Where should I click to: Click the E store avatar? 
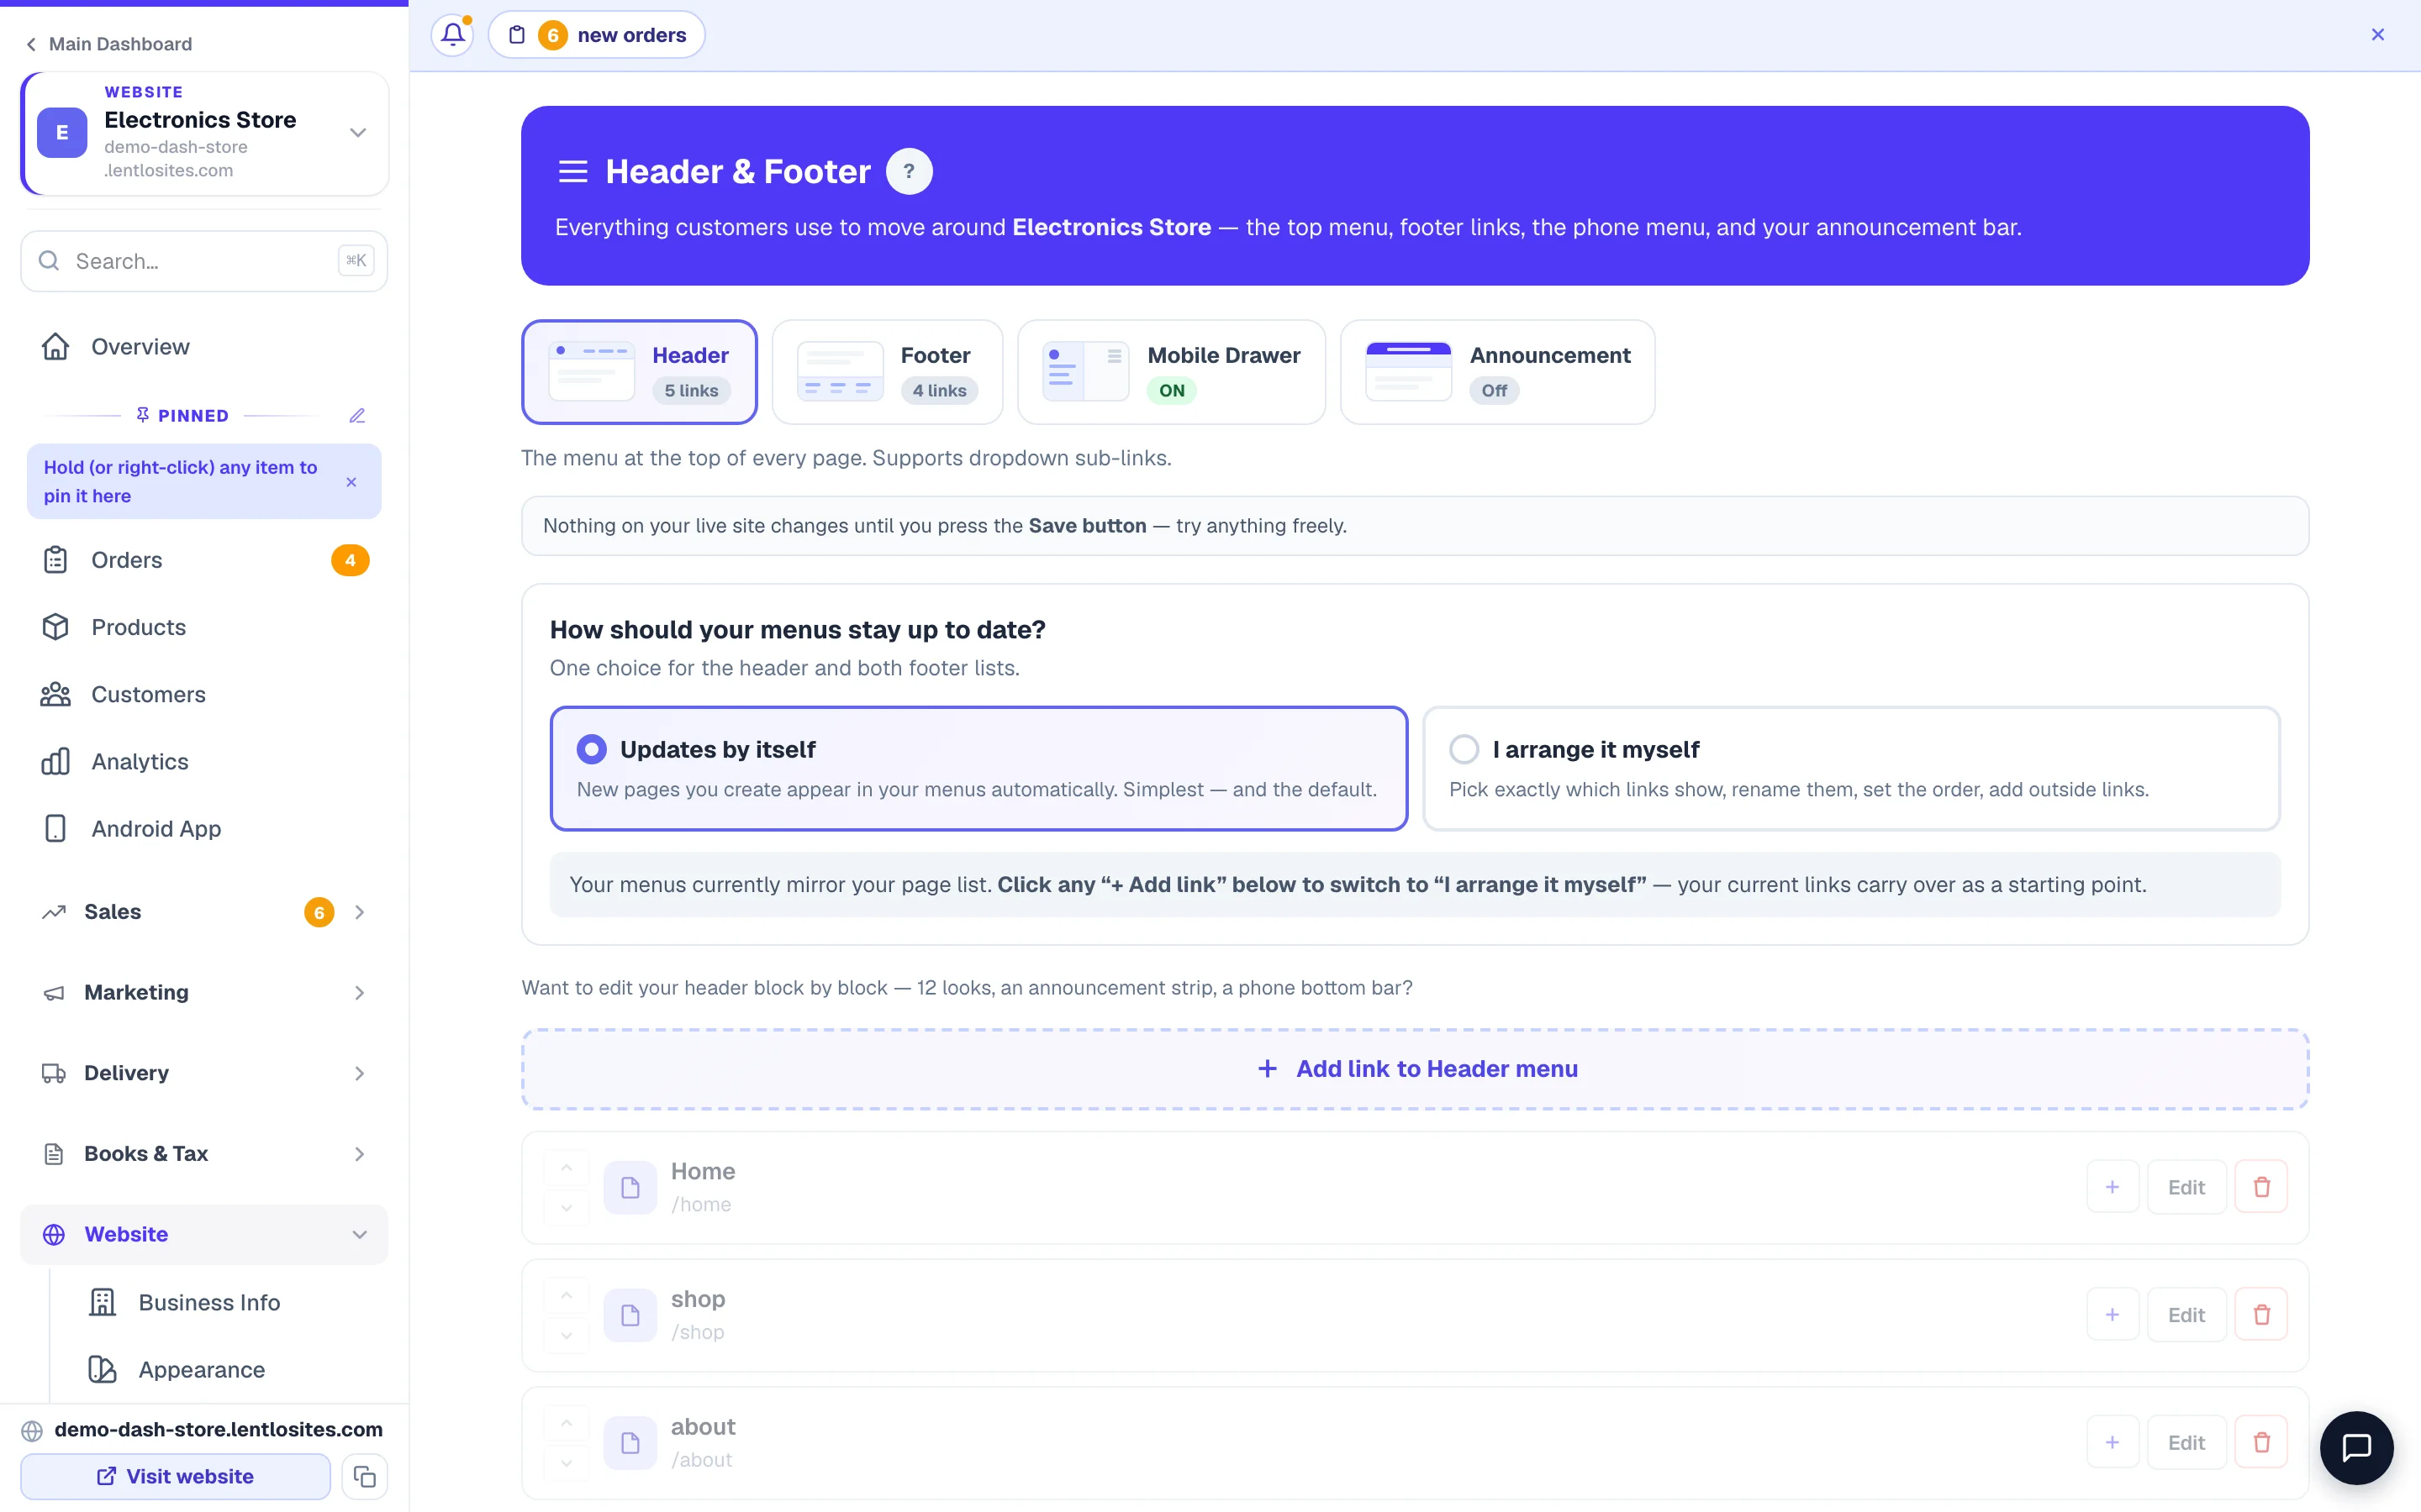62,133
